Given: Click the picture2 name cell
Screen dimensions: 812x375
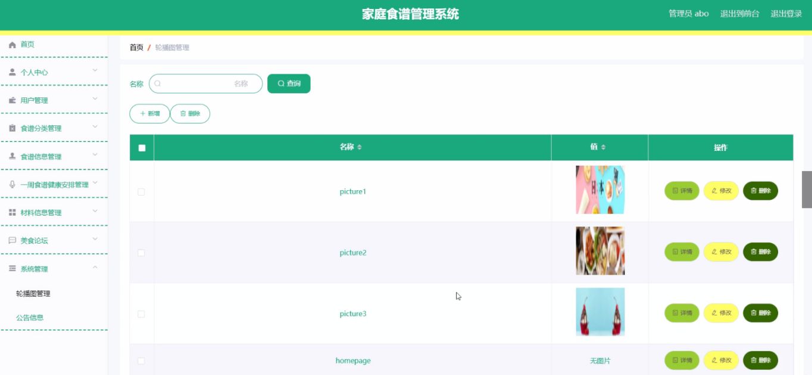Looking at the screenshot, I should (353, 253).
